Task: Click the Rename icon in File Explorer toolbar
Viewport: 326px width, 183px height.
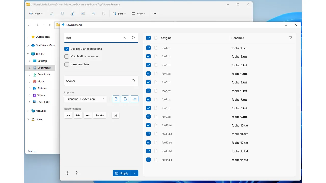Action: point(83,14)
